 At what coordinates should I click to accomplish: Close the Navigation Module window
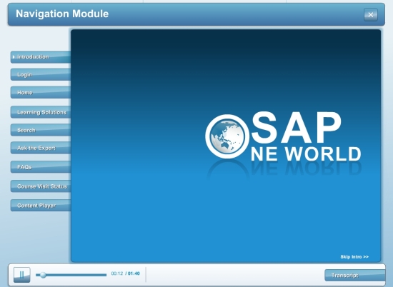(371, 15)
